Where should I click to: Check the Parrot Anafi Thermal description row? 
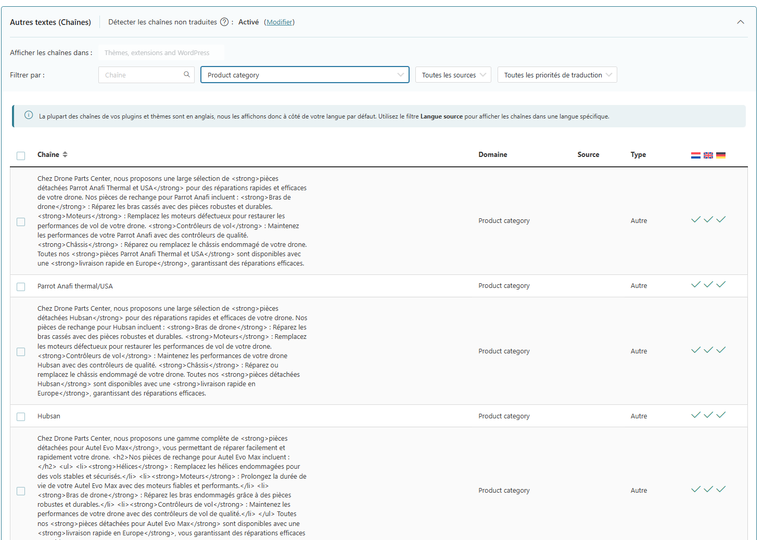click(21, 222)
